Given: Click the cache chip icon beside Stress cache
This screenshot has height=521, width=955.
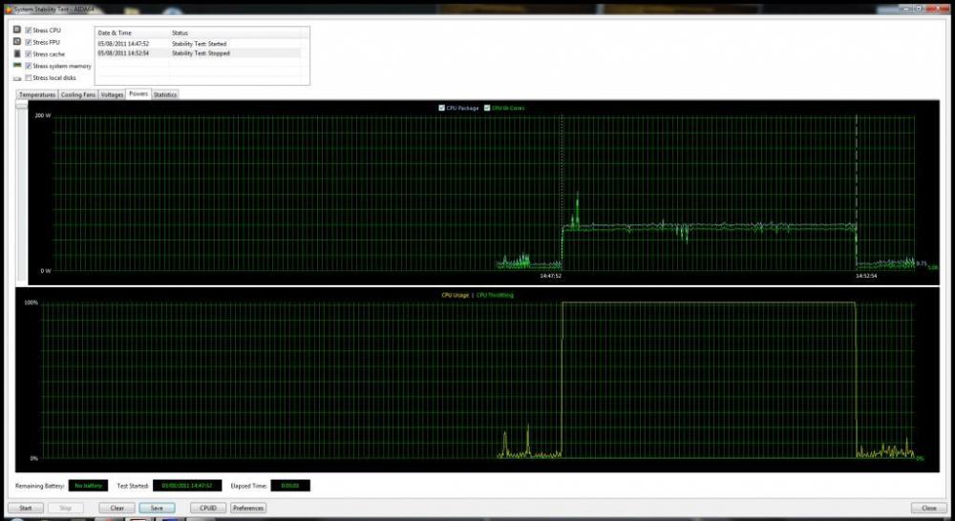Looking at the screenshot, I should click(x=16, y=54).
